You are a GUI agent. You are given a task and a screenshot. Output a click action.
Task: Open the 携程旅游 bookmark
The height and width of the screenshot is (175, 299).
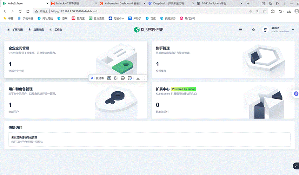168,18
